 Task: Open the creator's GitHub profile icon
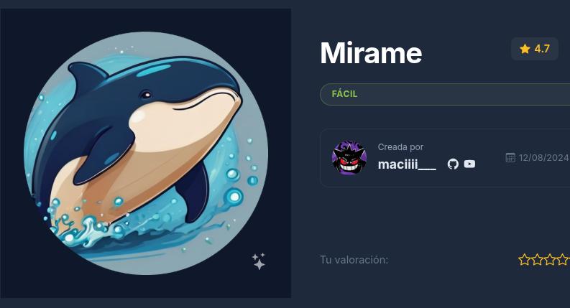(453, 164)
